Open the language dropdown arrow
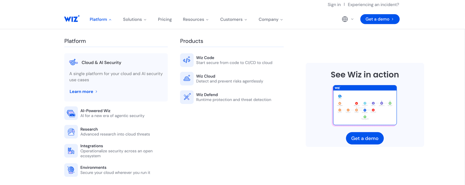 [x=352, y=19]
